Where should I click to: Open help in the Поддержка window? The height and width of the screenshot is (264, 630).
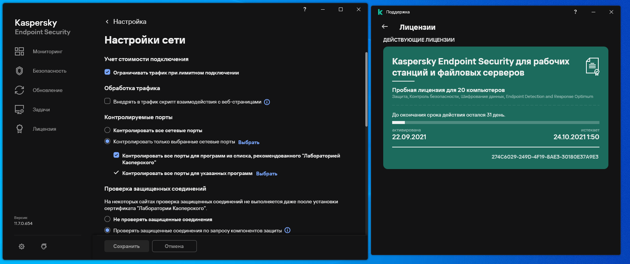(575, 12)
